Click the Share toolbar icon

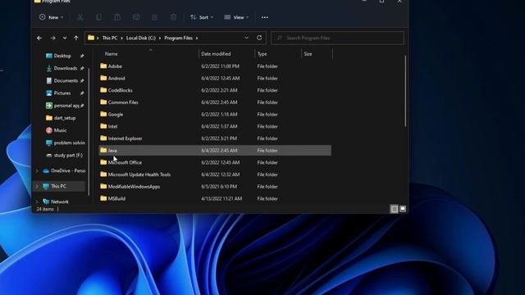pyautogui.click(x=154, y=17)
